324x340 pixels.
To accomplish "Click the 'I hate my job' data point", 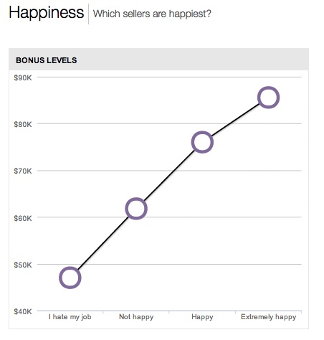I will [x=70, y=278].
